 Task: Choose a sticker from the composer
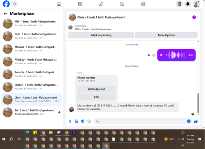[x=83, y=121]
